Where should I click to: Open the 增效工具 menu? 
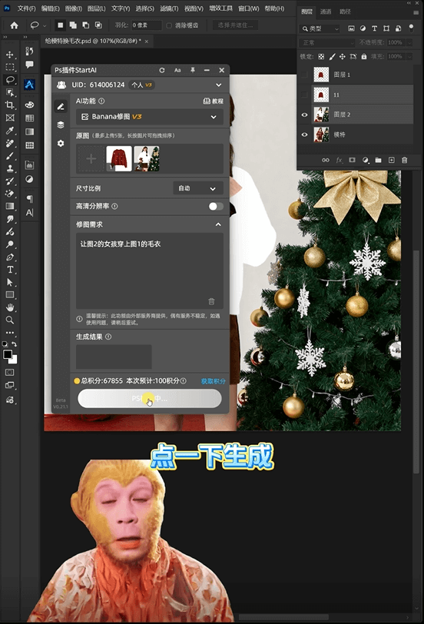[221, 8]
